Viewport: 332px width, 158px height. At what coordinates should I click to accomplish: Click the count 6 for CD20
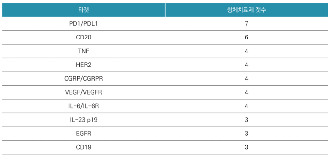246,37
